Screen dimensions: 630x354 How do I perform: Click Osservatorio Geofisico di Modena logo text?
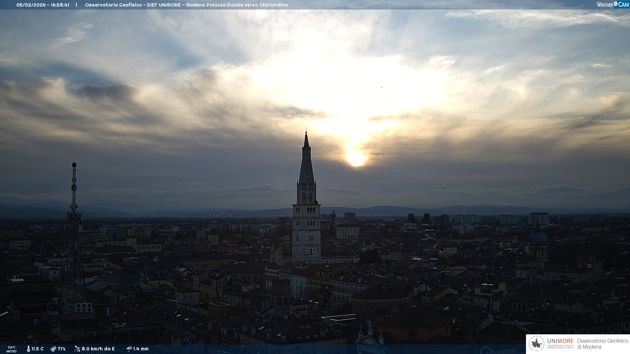(x=602, y=344)
